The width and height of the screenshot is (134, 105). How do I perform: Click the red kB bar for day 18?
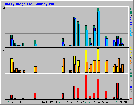(x=74, y=92)
